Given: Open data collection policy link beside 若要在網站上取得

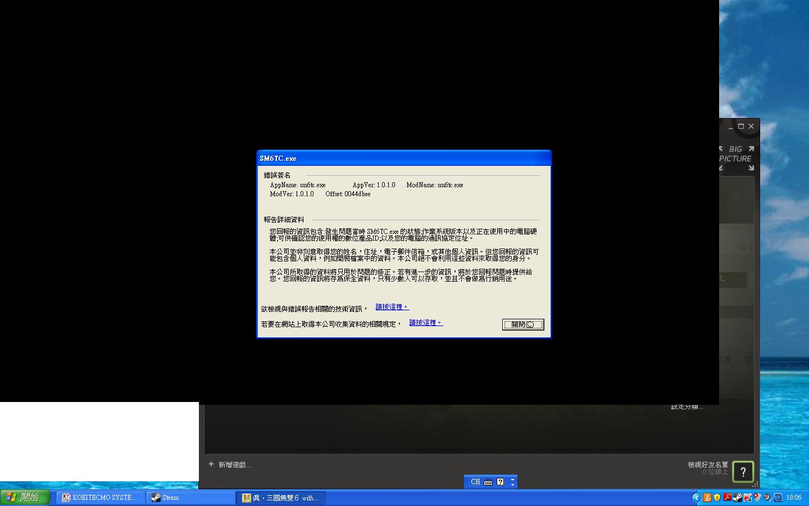Looking at the screenshot, I should pos(426,323).
